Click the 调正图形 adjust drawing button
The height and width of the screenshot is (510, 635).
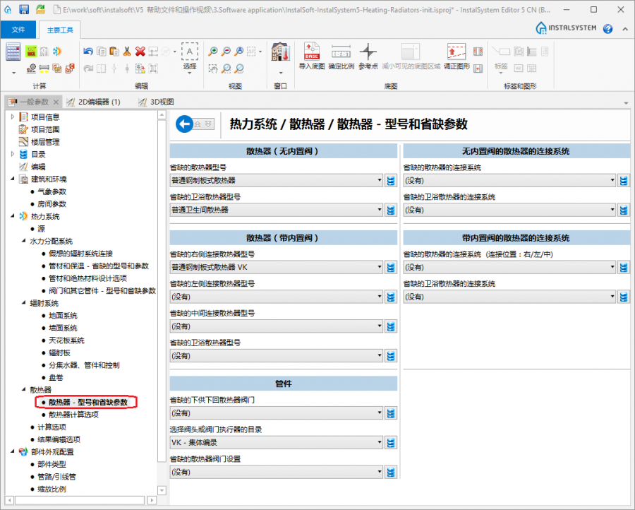456,55
